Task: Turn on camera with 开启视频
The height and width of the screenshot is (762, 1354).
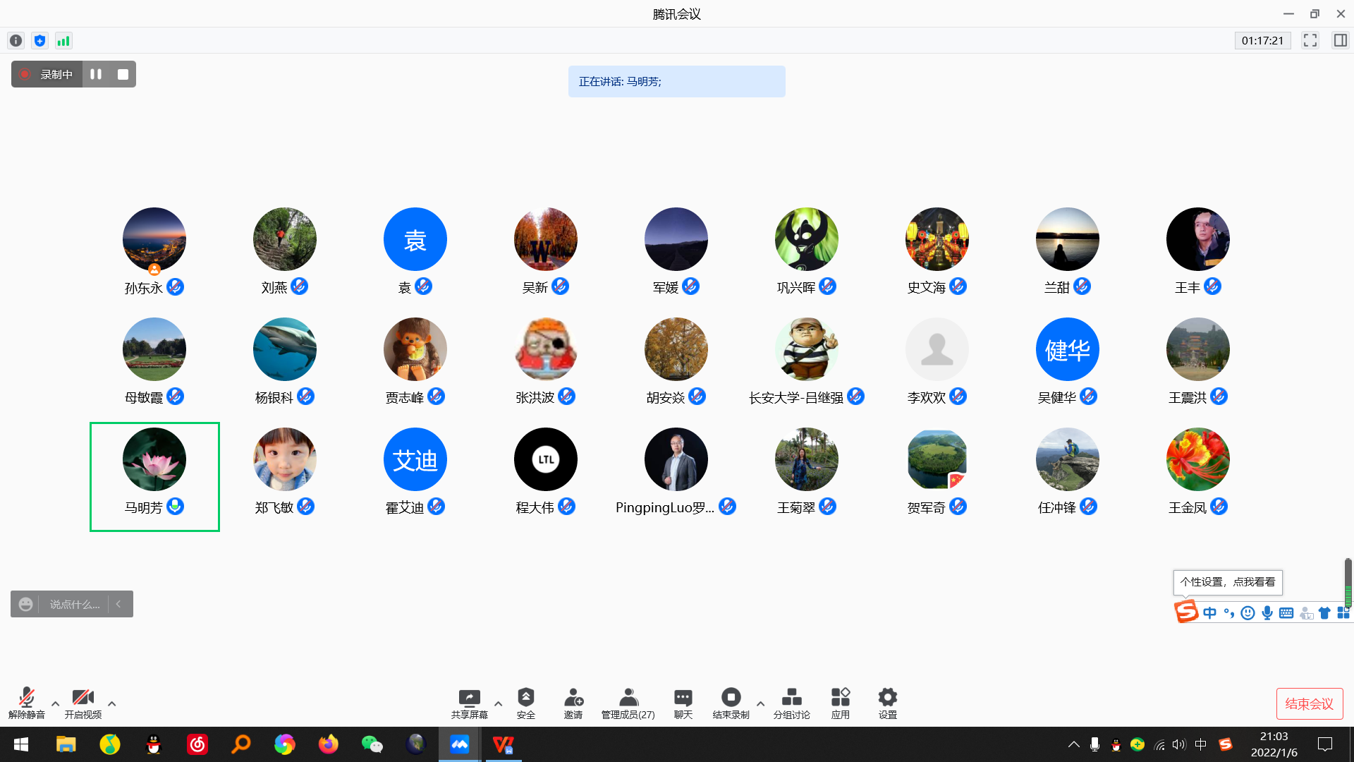Action: (x=83, y=702)
